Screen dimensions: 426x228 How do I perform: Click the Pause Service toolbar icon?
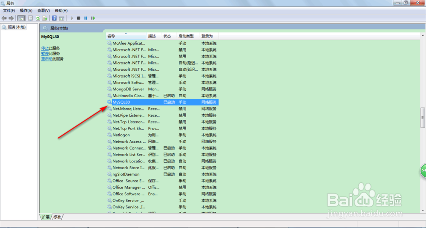pos(86,18)
